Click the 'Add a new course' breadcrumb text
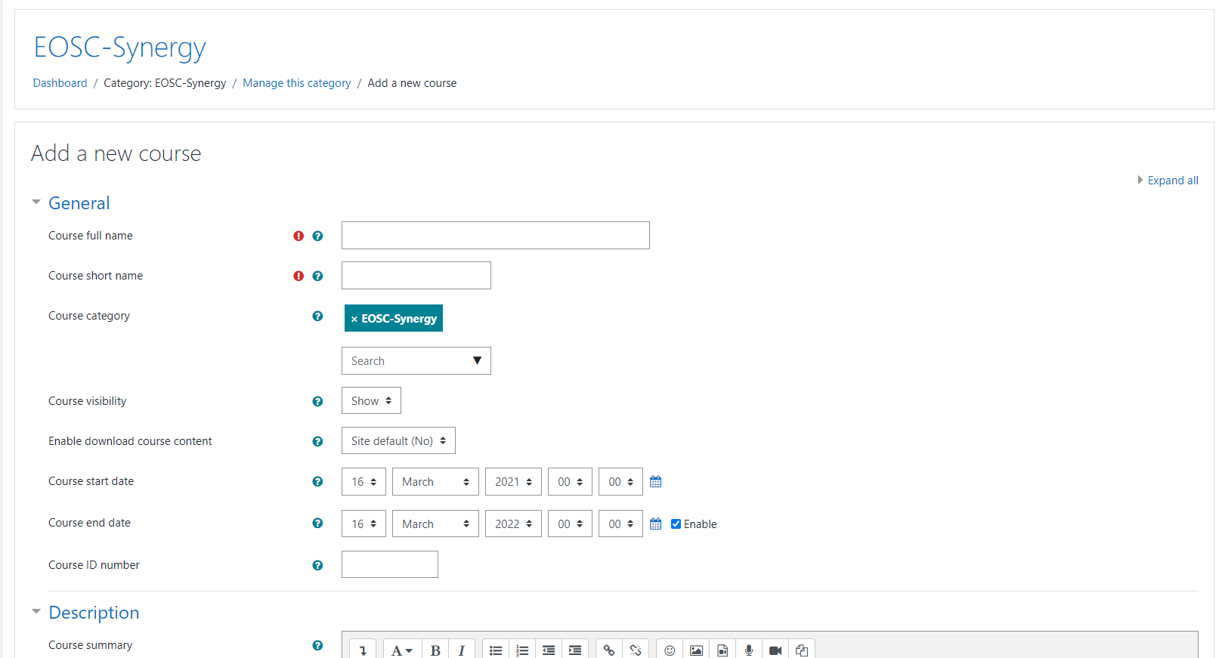The height and width of the screenshot is (658, 1222). pos(412,83)
